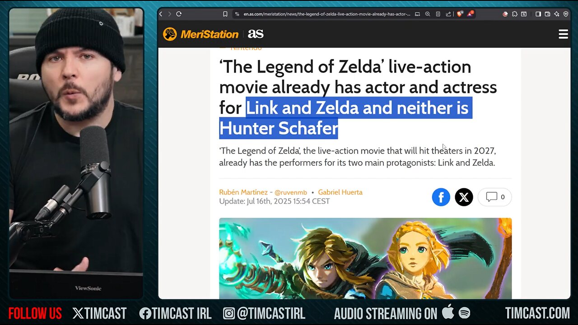The image size is (578, 325).
Task: Click the magnifier zoom icon in address bar
Action: click(428, 14)
